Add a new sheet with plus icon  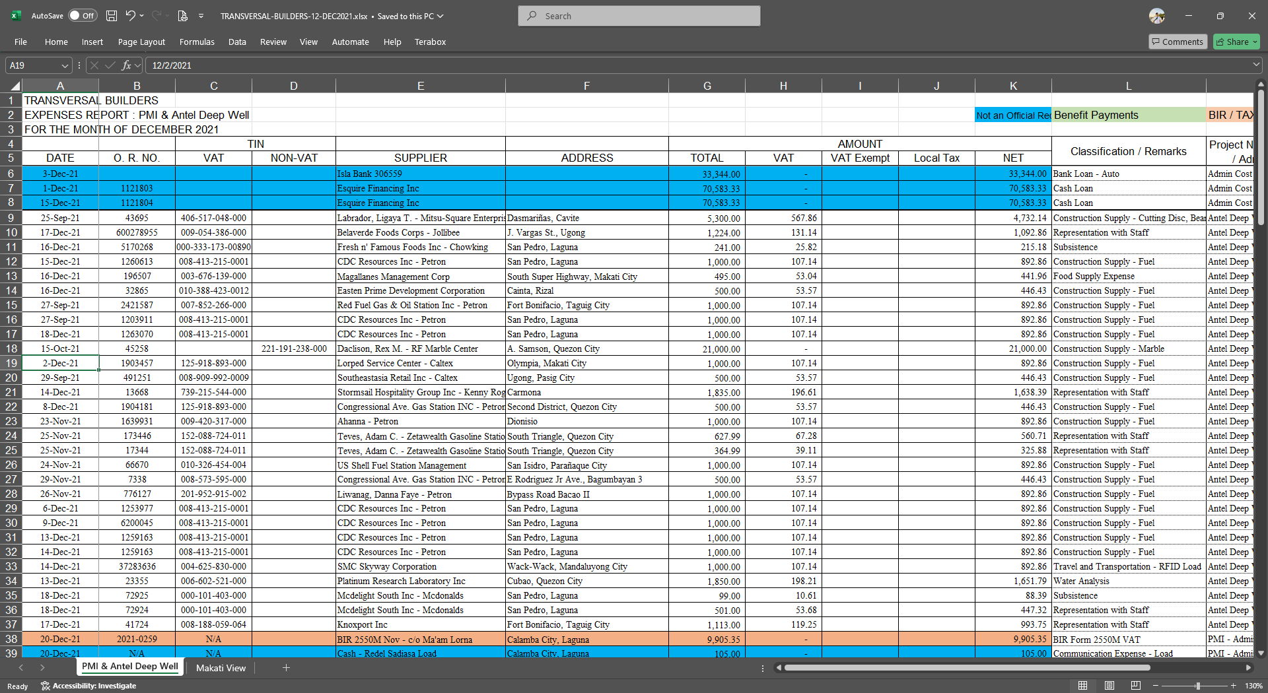click(286, 668)
